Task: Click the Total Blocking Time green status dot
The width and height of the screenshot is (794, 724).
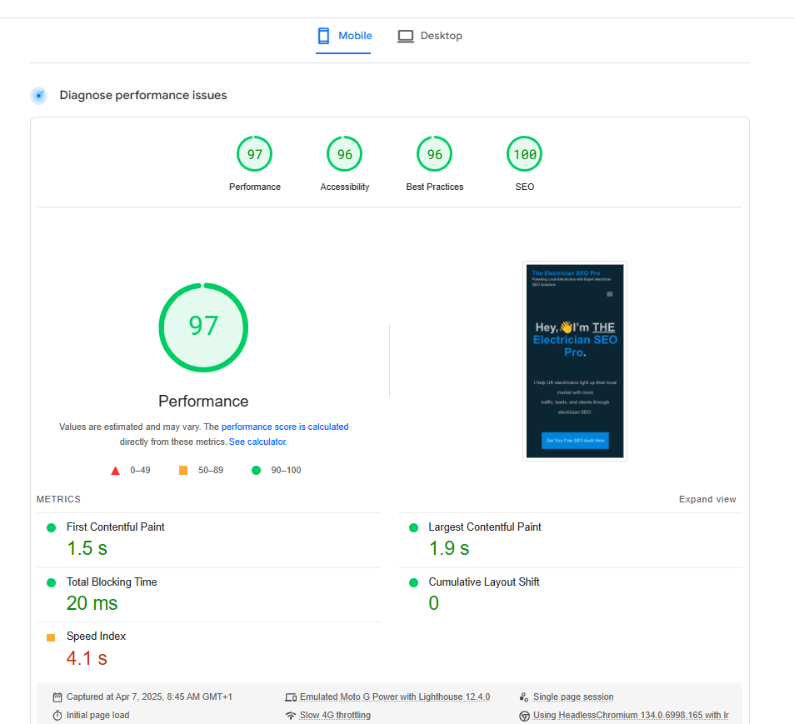Action: click(51, 582)
